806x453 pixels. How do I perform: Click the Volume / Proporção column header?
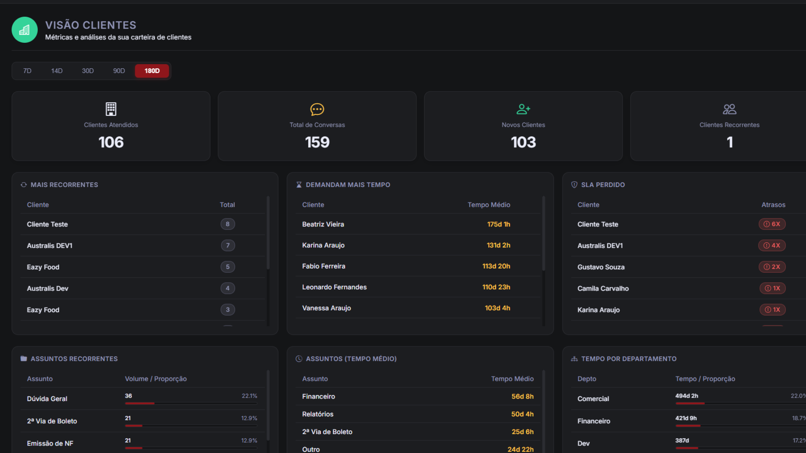click(x=156, y=379)
